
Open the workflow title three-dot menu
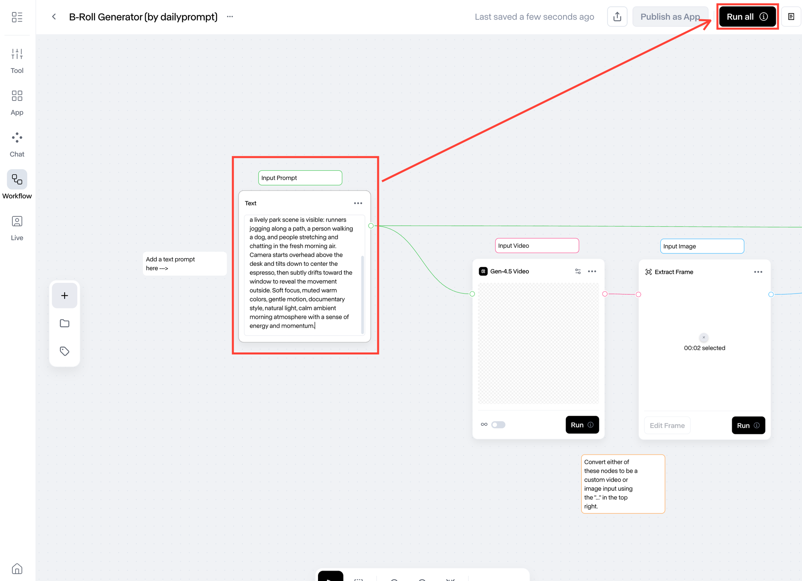coord(230,17)
